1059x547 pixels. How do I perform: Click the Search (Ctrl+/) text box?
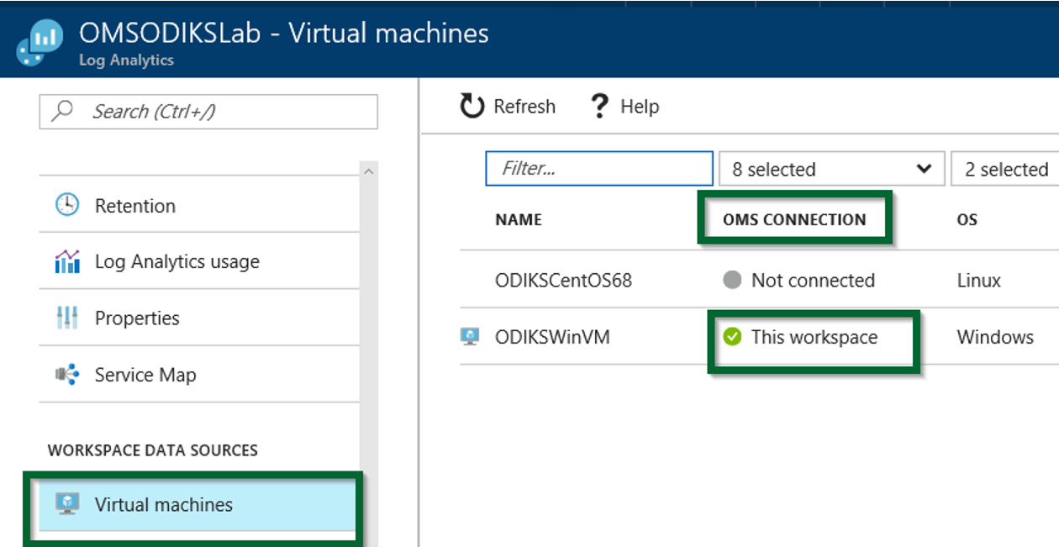pos(208,111)
